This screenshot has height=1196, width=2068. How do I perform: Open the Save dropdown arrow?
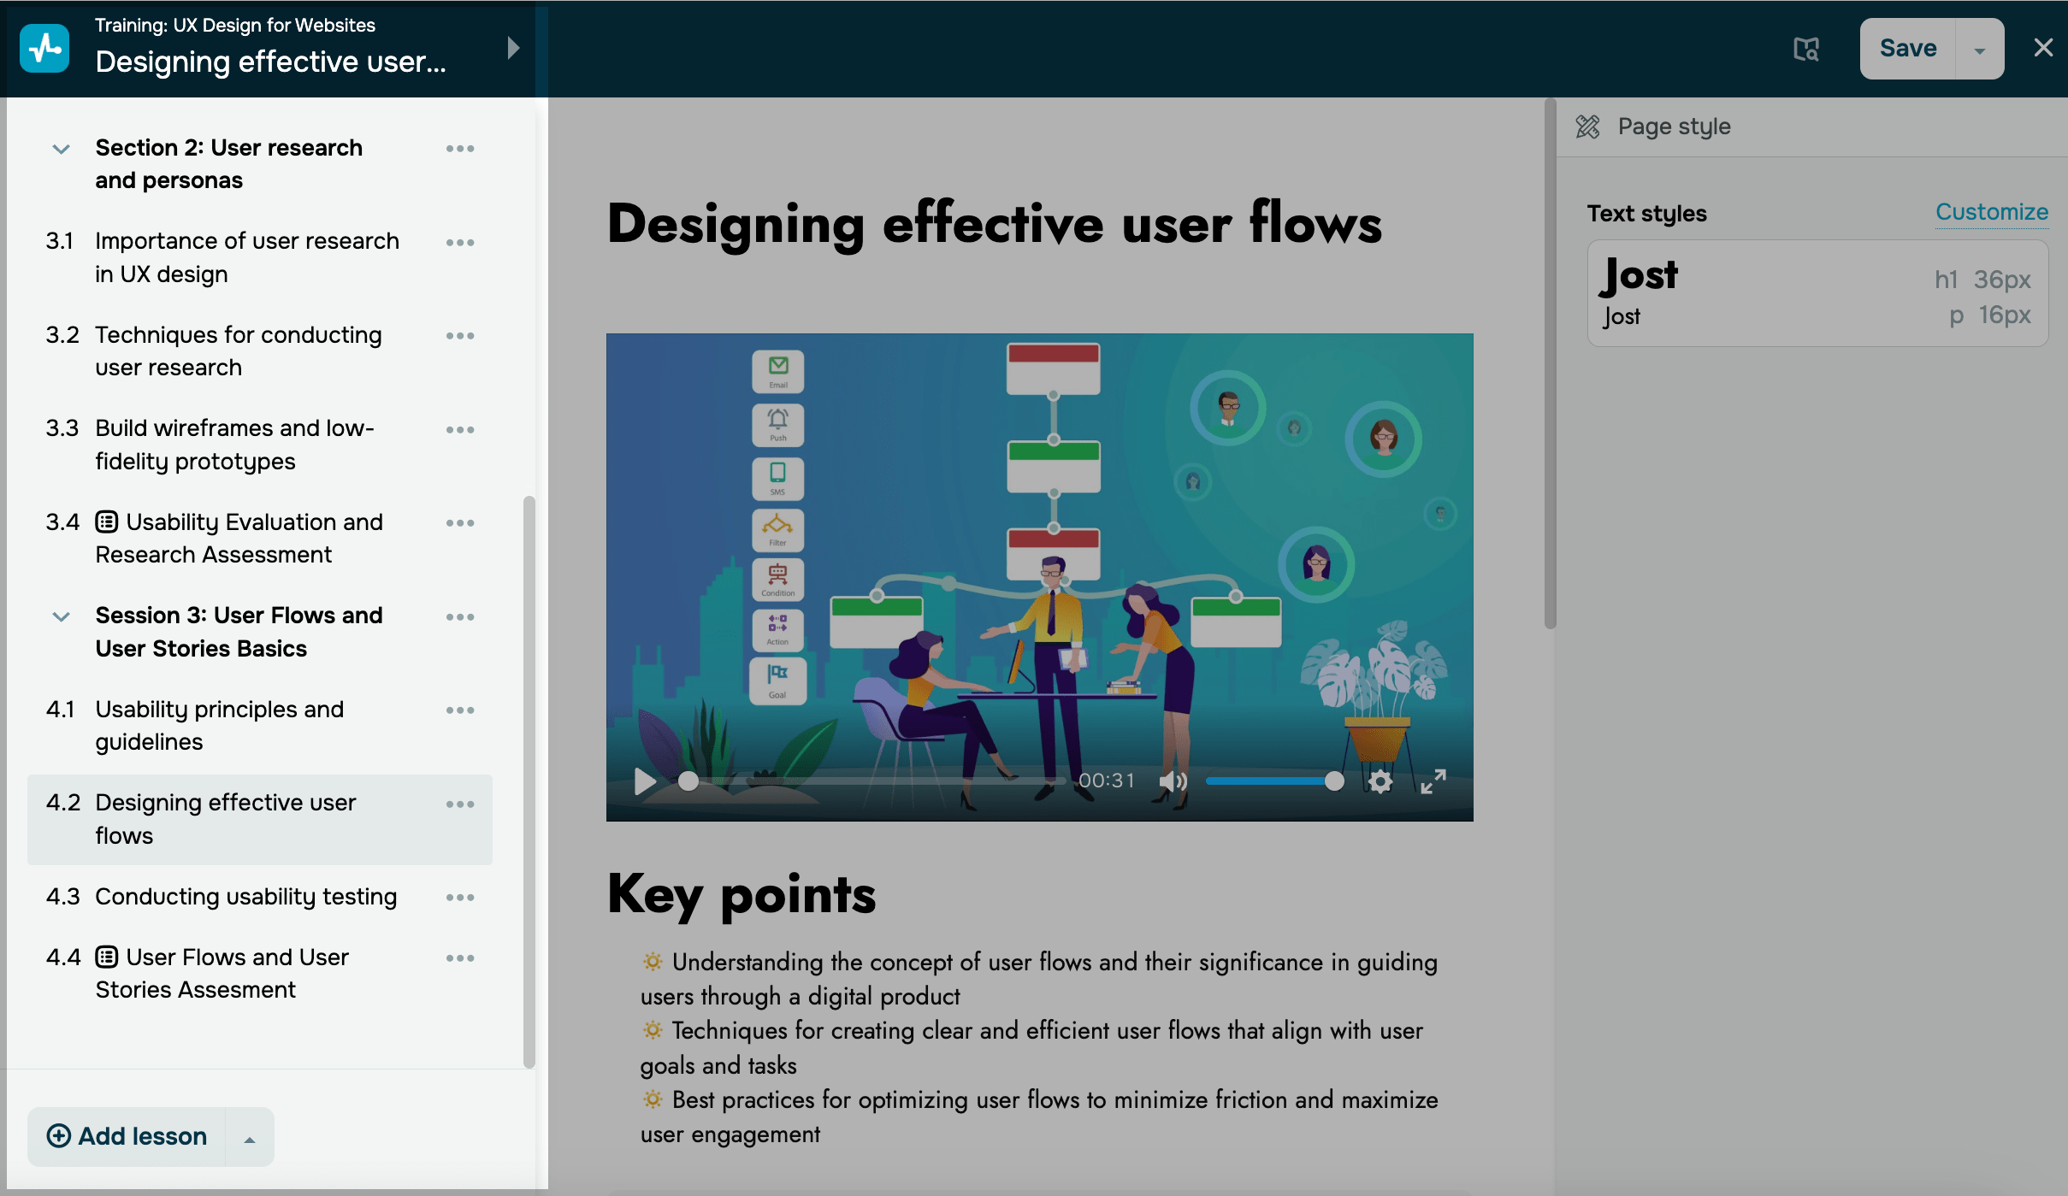(x=1979, y=50)
